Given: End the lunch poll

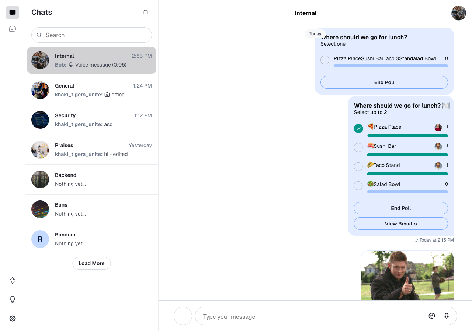Looking at the screenshot, I should [x=401, y=208].
